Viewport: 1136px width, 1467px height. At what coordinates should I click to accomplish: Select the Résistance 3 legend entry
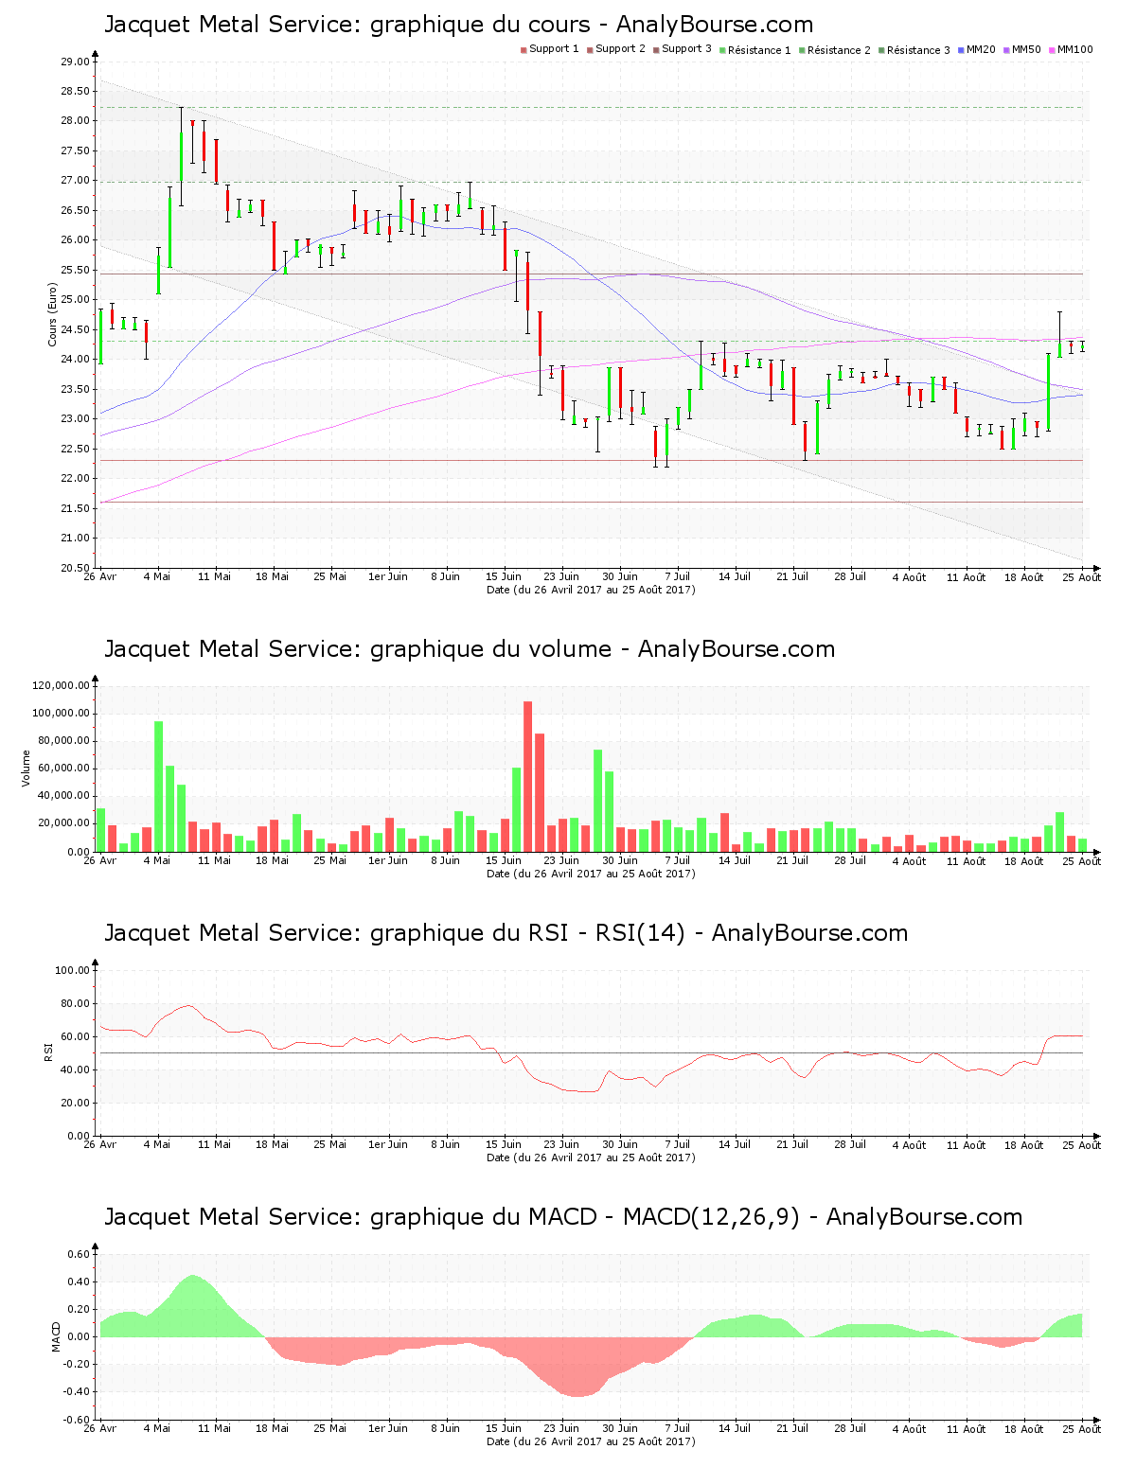[914, 49]
